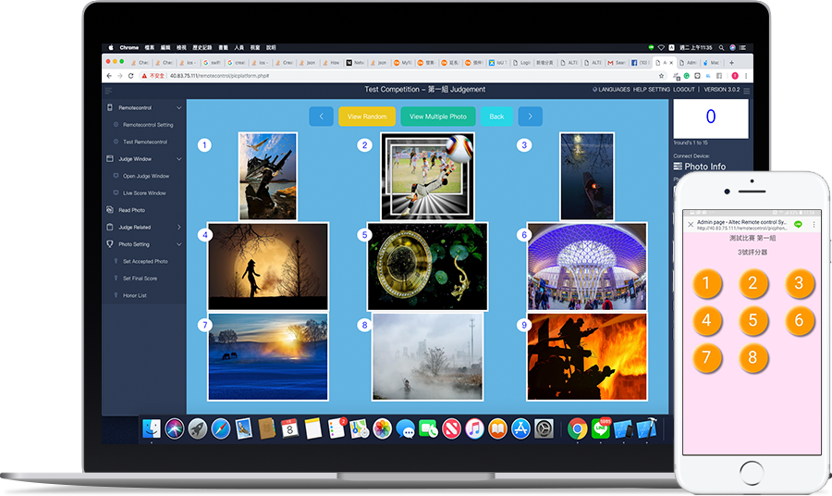The width and height of the screenshot is (832, 496).
Task: Reload the page in Chrome
Action: click(132, 75)
